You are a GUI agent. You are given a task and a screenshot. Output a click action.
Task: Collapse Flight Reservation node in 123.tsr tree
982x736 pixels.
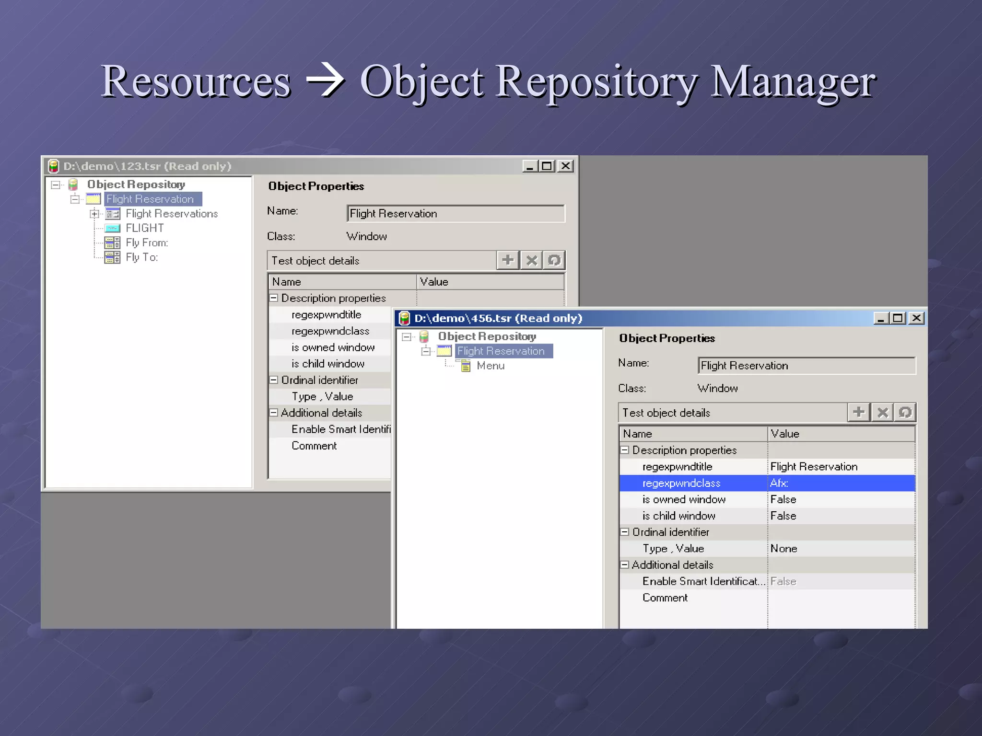[75, 199]
